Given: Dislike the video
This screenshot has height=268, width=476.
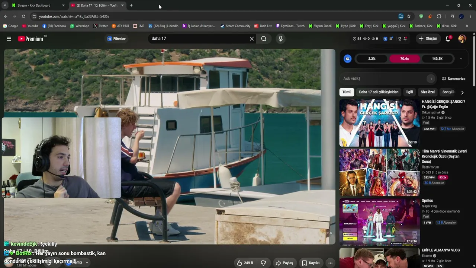Looking at the screenshot, I should [263, 263].
